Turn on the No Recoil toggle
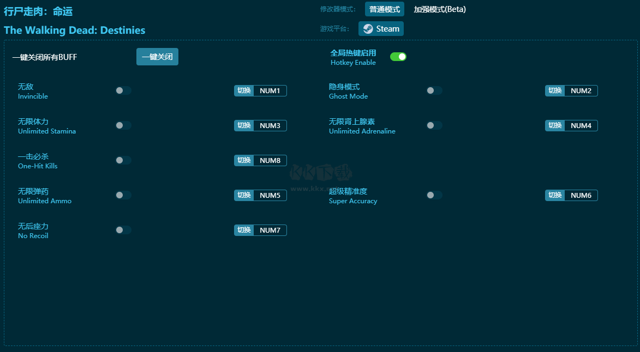 [123, 230]
